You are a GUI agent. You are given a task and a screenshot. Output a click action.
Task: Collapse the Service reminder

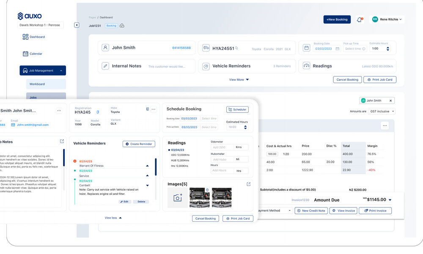[147, 175]
